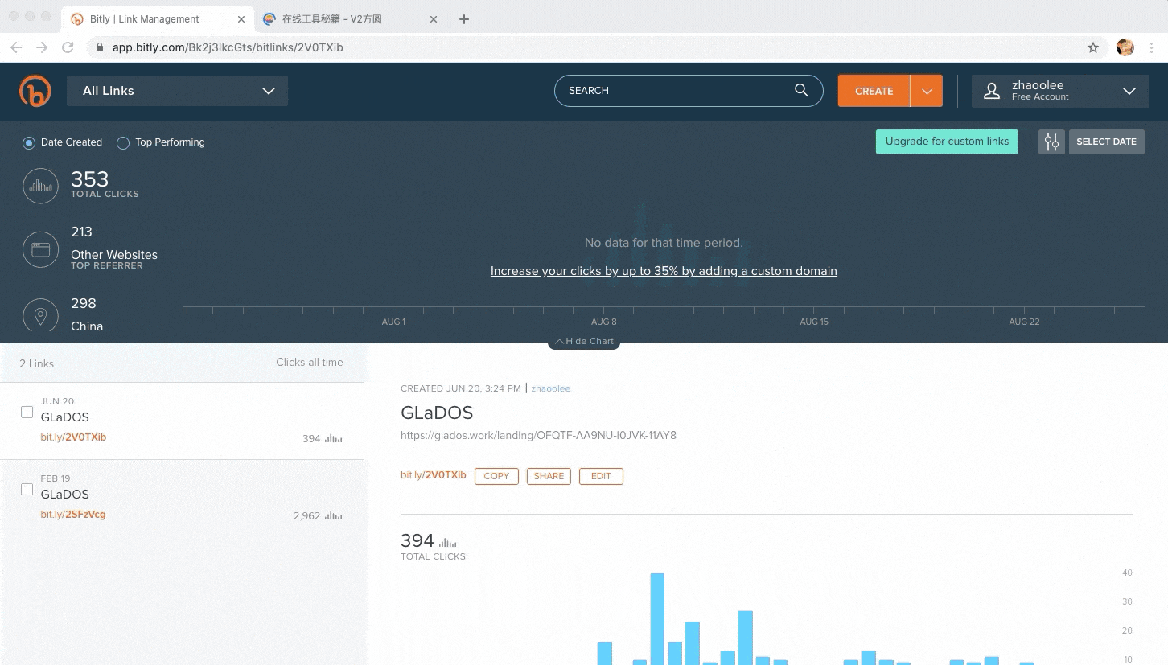Select bit.ly/2SFzVcg in the links list

(x=73, y=515)
